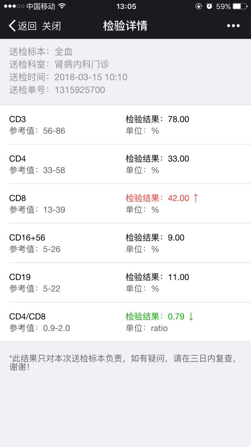This screenshot has width=251, height=447.
Task: Tap the cellular signal strength dots
Action: tap(14, 6)
